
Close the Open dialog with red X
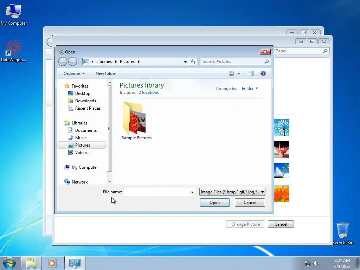pyautogui.click(x=265, y=52)
